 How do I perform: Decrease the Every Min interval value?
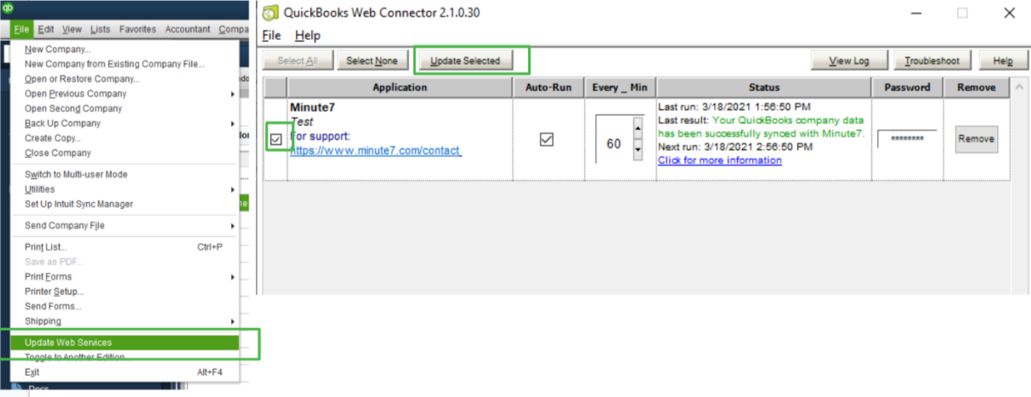638,151
